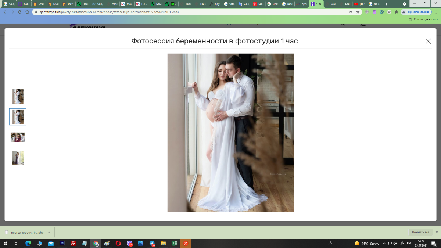This screenshot has height=248, width=441.
Task: Switch to the Кабі tab
Action: (x=24, y=4)
